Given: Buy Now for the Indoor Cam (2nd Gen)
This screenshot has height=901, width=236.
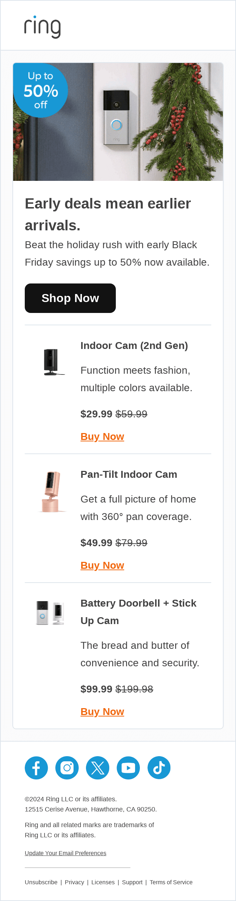Looking at the screenshot, I should pyautogui.click(x=102, y=436).
